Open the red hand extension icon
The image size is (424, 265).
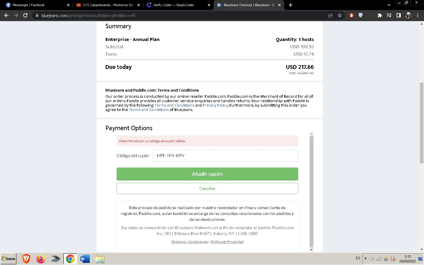tap(351, 15)
